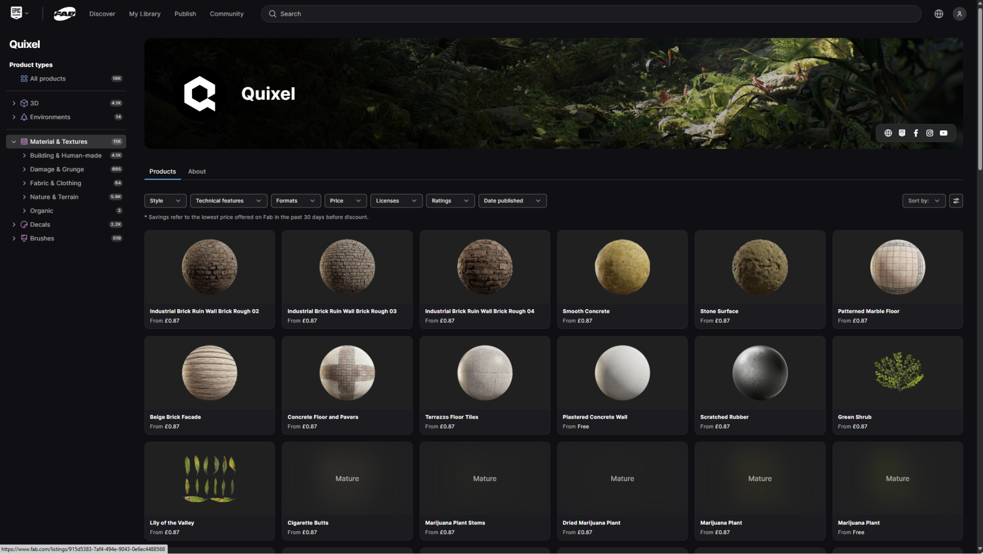Expand Fabric & Clothing subcategory
Screen dimensions: 983x554
[x=24, y=183]
